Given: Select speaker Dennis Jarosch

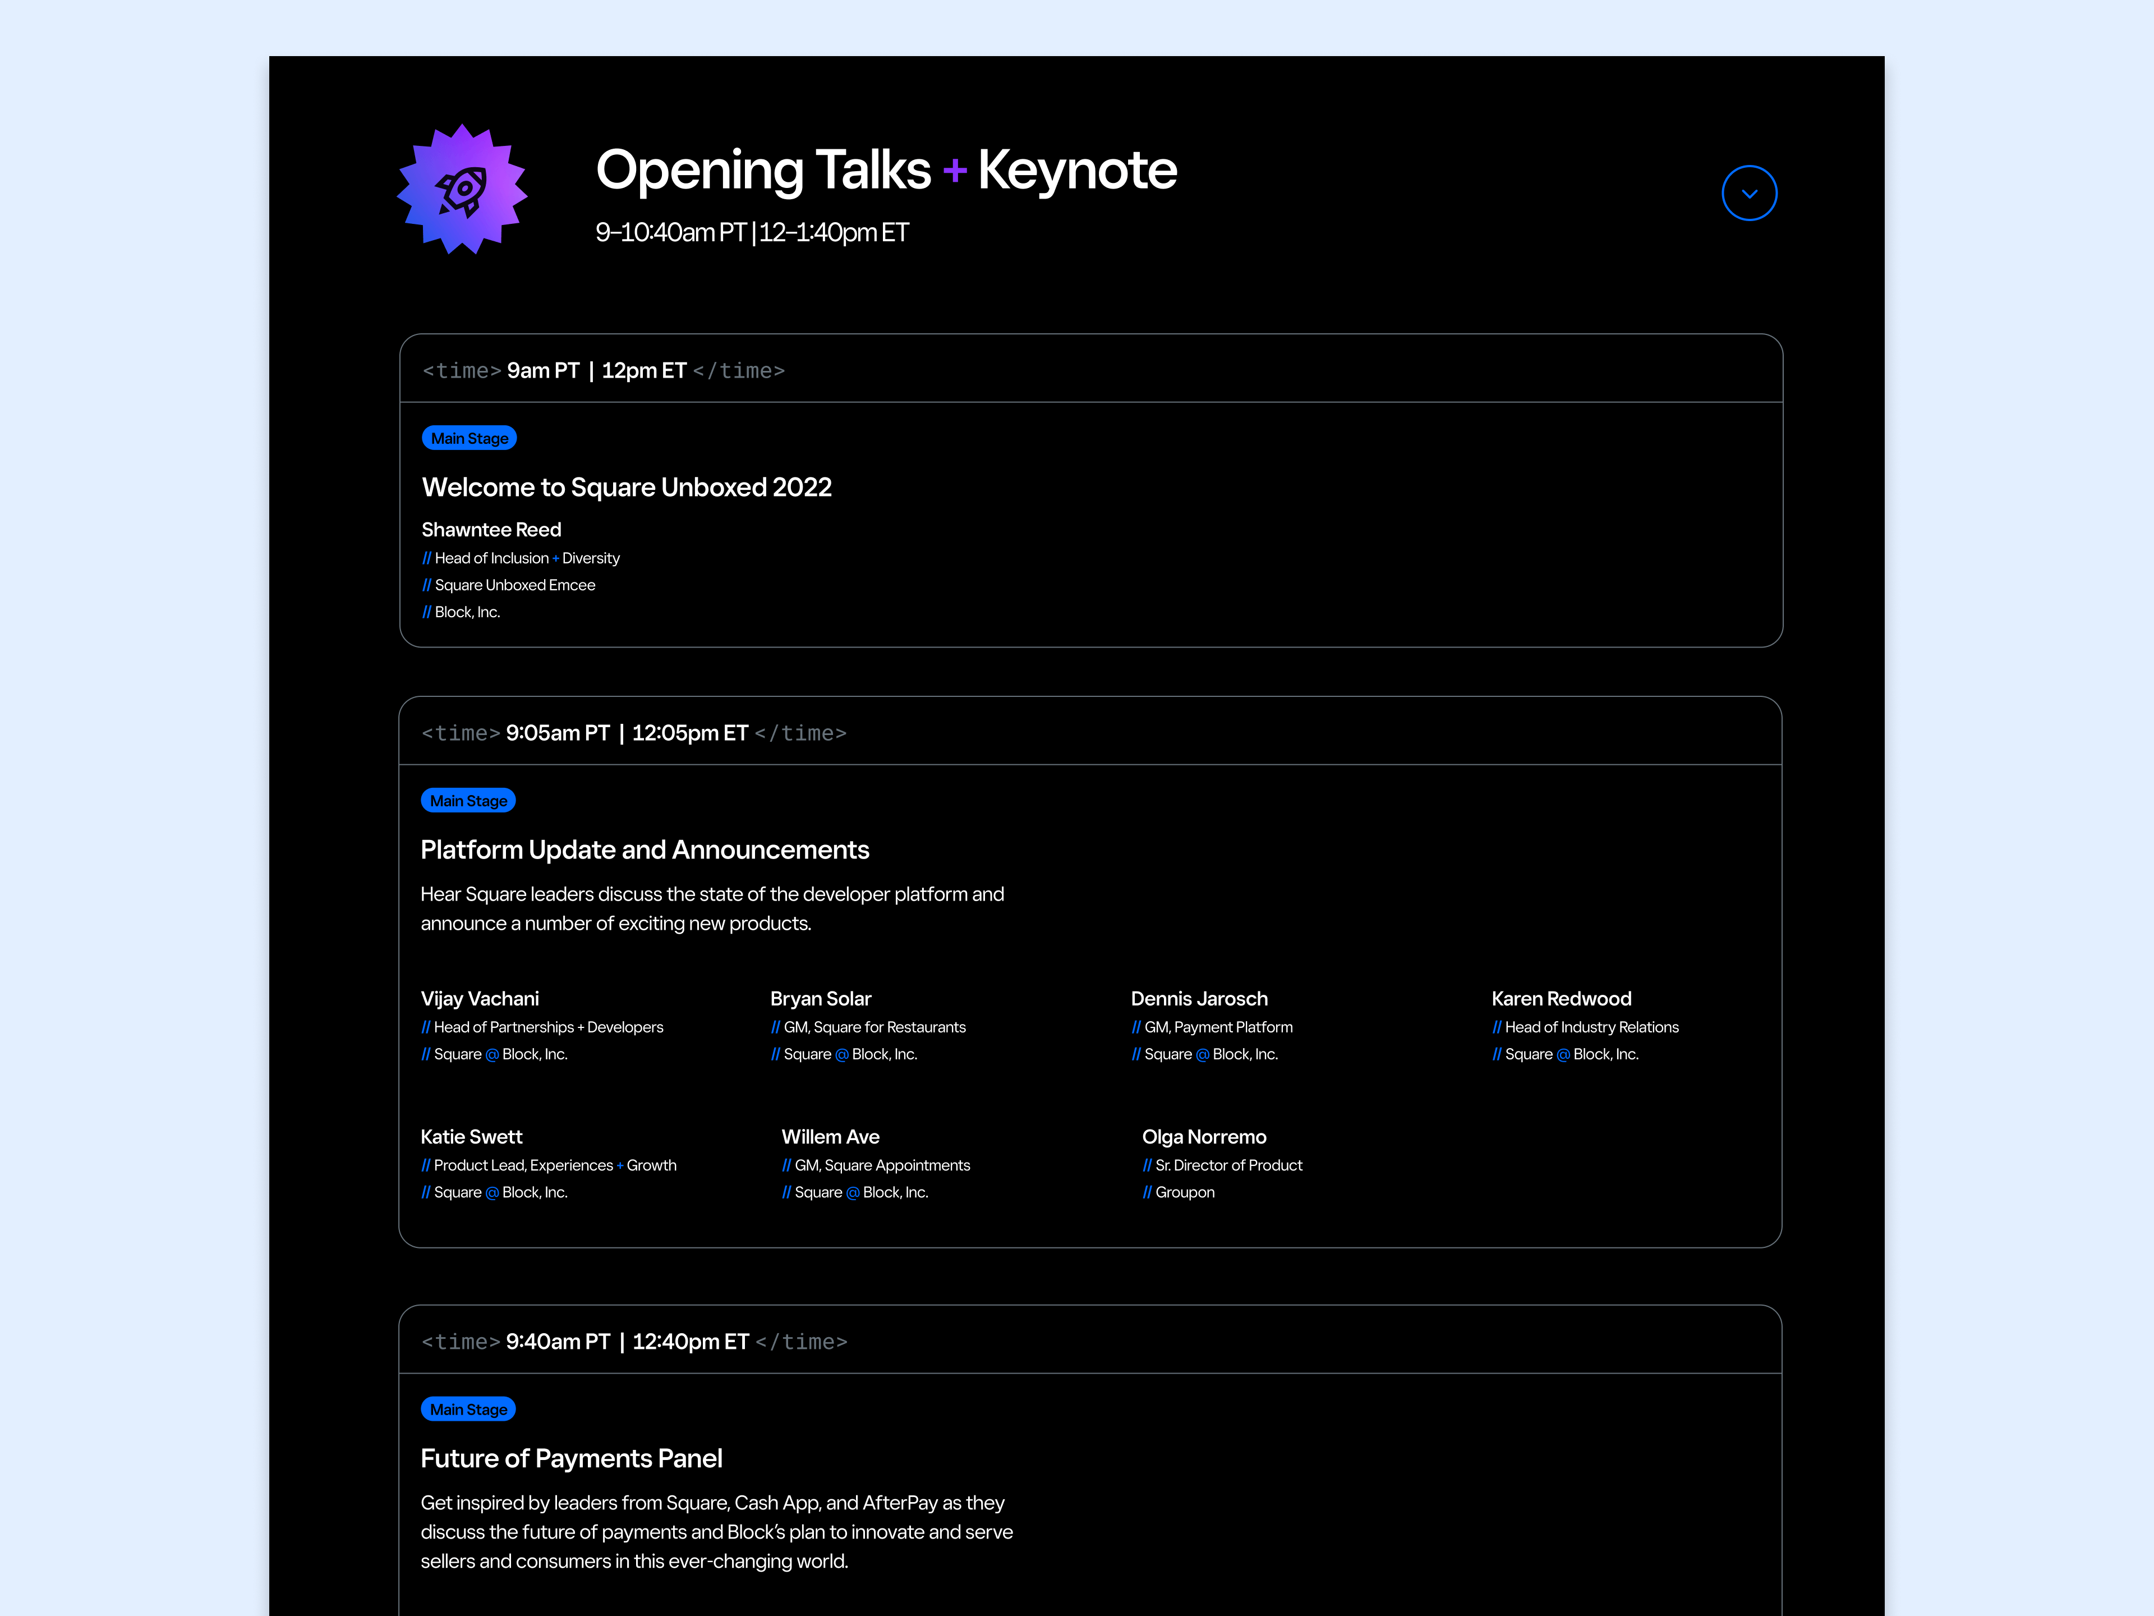Looking at the screenshot, I should (x=1200, y=998).
